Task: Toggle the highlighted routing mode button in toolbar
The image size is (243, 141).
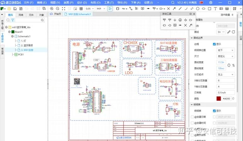Action: [x=110, y=9]
